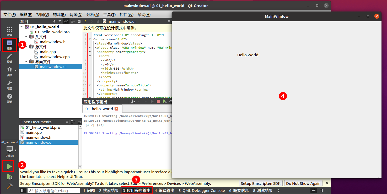Fold the property windowTitle line 13

tap(90, 85)
